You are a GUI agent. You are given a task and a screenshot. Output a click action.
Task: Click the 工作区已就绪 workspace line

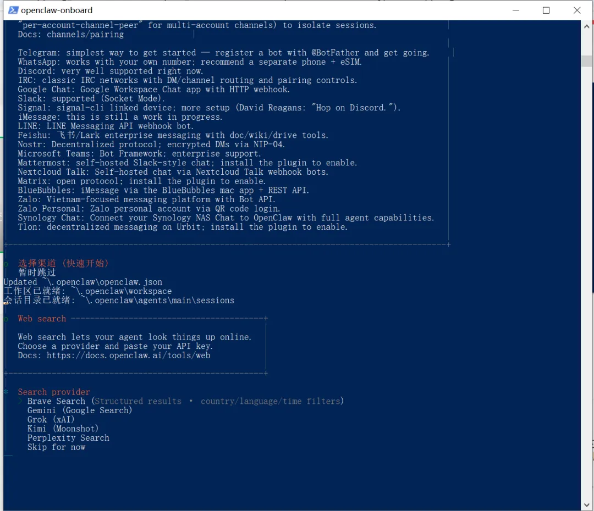click(88, 291)
